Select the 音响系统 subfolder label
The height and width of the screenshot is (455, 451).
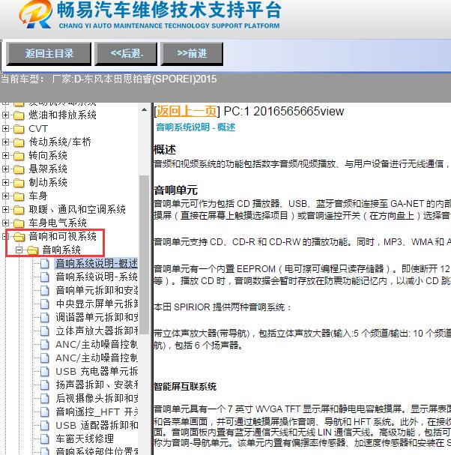tap(61, 250)
